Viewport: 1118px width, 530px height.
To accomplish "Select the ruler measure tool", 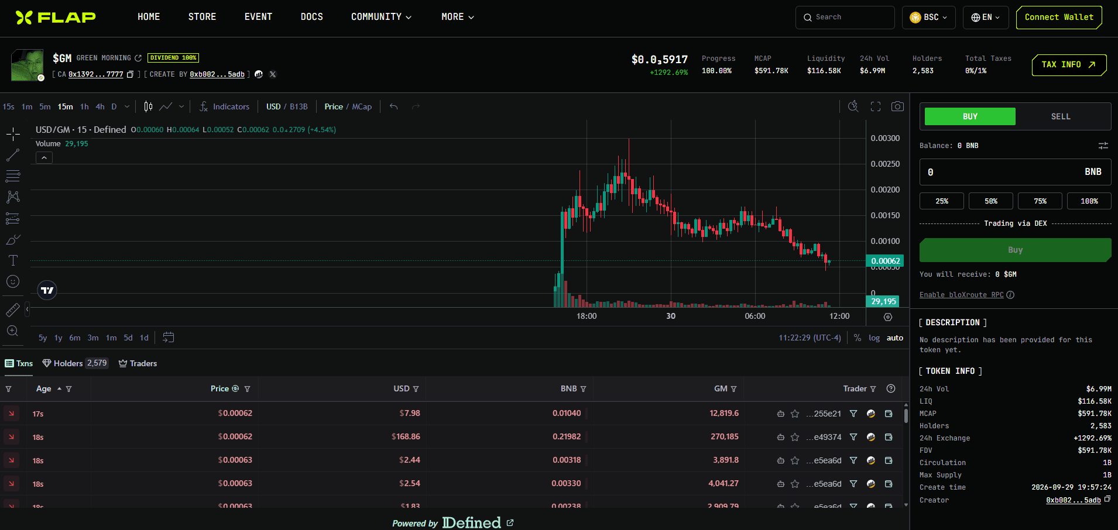I will (13, 309).
